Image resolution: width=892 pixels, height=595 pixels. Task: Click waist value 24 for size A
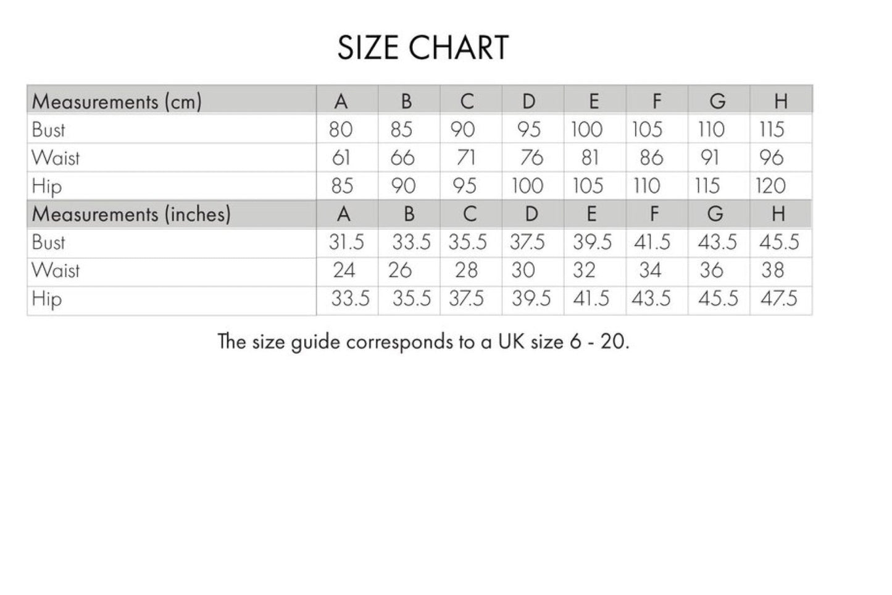point(344,271)
